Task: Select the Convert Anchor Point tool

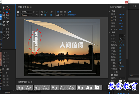Action: click(8, 25)
